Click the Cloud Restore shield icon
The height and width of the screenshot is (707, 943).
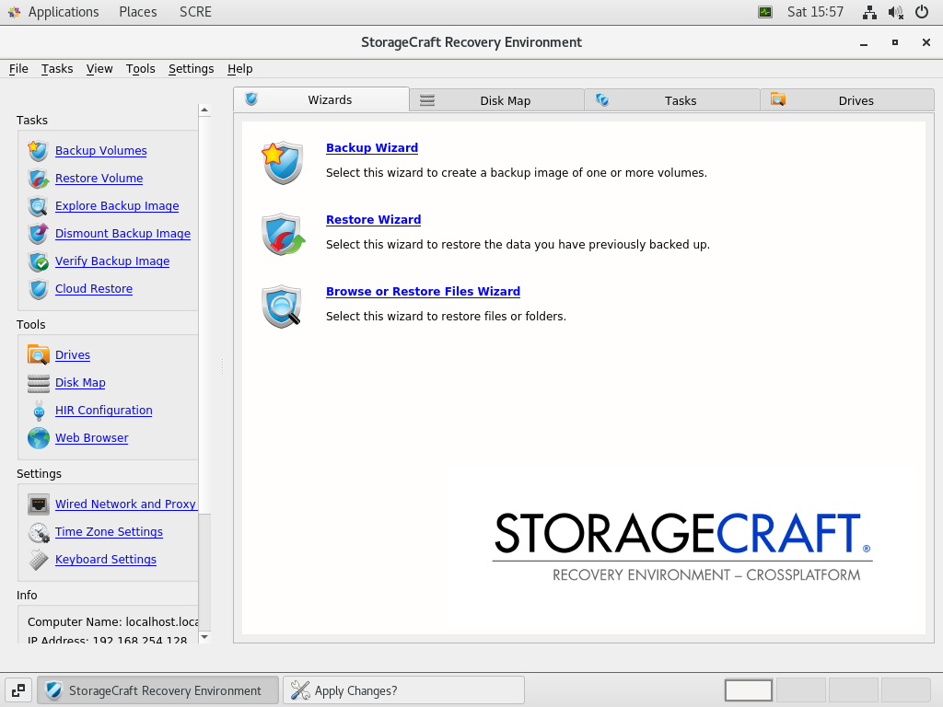point(38,288)
